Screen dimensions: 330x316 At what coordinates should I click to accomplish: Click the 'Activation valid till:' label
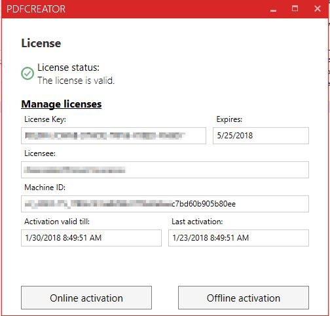pyautogui.click(x=57, y=222)
